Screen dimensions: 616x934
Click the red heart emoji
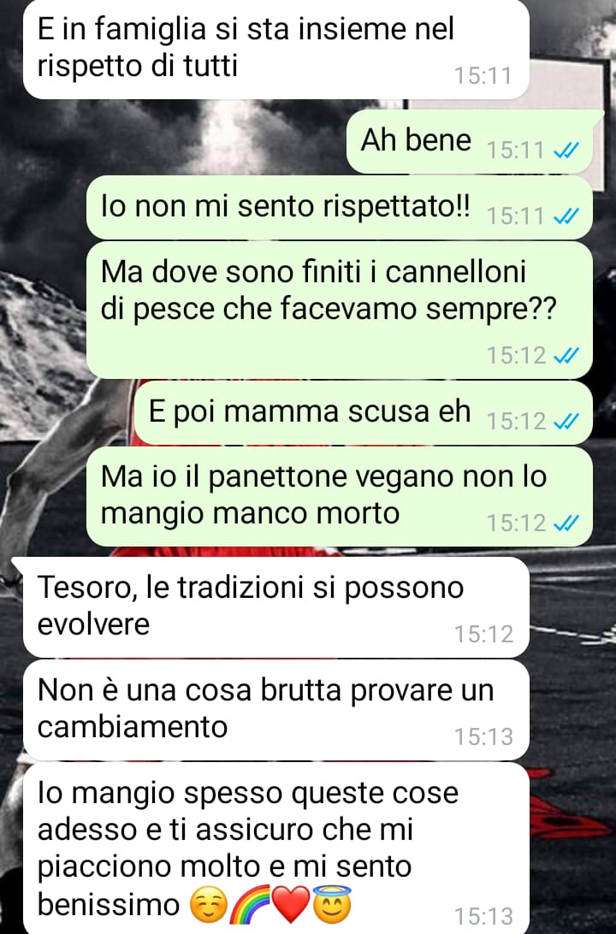click(x=291, y=906)
